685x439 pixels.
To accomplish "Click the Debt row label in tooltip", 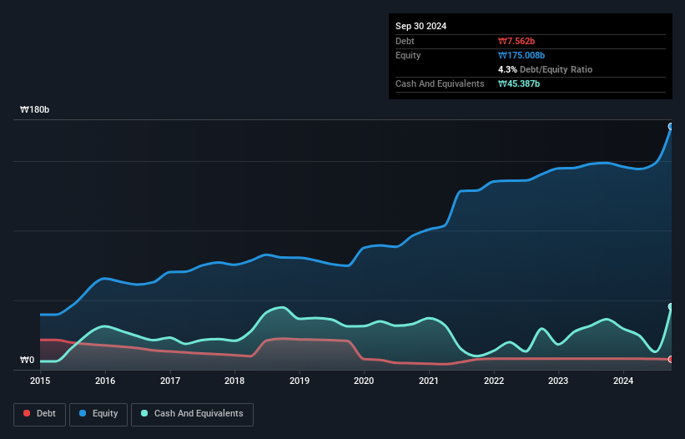I will [405, 41].
